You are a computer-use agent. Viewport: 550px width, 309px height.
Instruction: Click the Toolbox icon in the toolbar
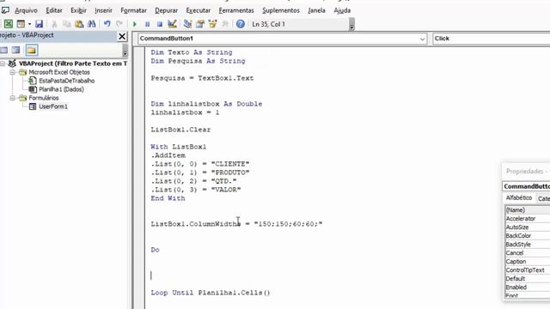225,24
